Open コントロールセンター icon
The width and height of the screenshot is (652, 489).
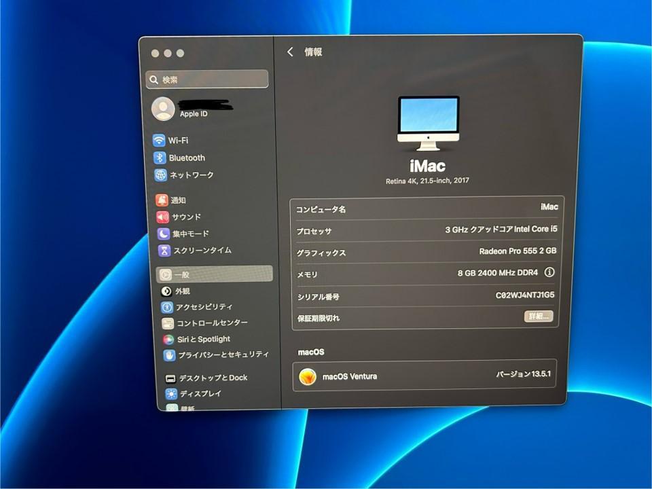(x=168, y=323)
